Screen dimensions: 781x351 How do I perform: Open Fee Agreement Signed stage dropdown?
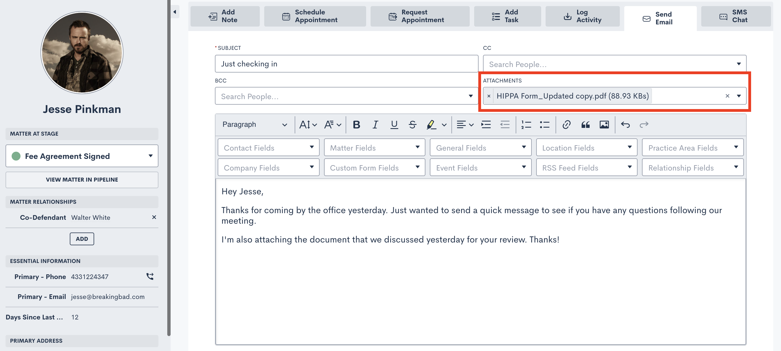tap(82, 156)
